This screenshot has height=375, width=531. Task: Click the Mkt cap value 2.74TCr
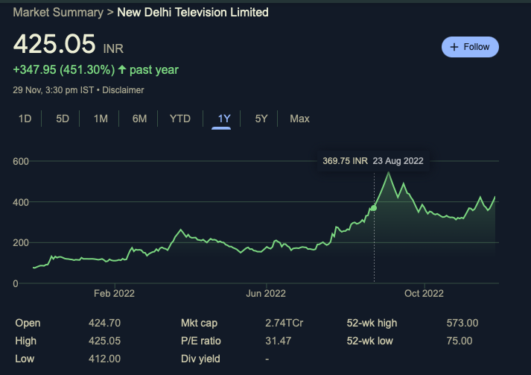pos(284,323)
